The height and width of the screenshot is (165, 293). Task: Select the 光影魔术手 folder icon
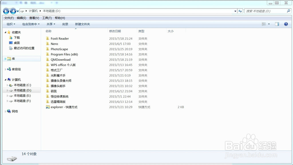point(48,75)
